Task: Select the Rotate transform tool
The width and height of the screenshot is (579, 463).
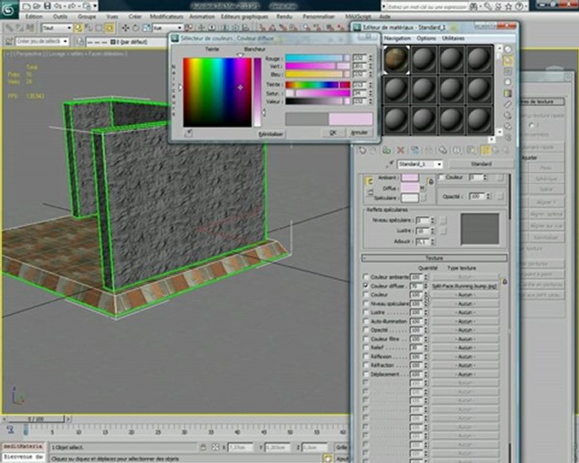Action: point(136,28)
